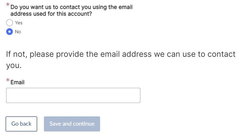Submit form with Save and continue
This screenshot has width=243, height=134.
pos(72,124)
